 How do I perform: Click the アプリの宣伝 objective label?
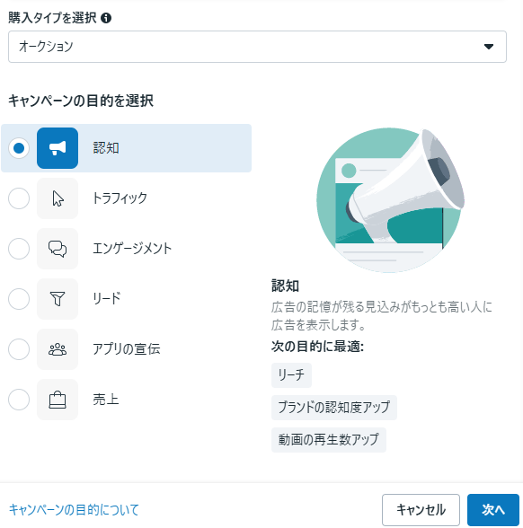[x=127, y=349]
